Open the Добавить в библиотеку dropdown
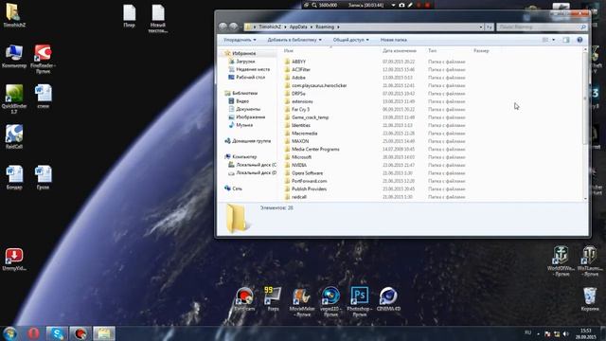 click(294, 40)
